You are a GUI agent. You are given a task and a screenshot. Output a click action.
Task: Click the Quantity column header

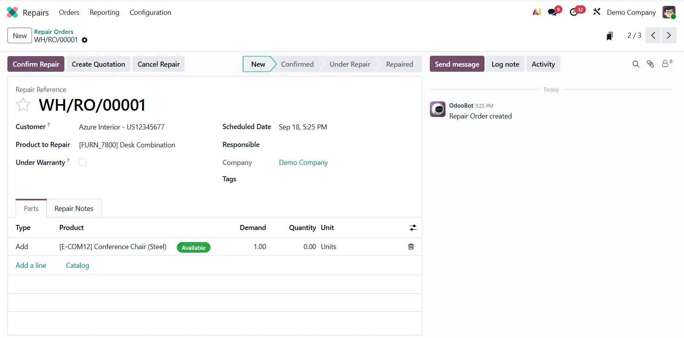point(302,228)
